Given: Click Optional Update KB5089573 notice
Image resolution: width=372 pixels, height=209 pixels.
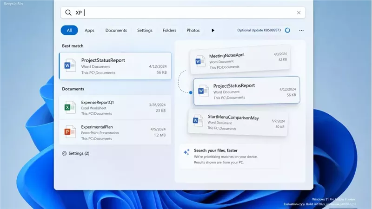Looking at the screenshot, I should click(259, 30).
